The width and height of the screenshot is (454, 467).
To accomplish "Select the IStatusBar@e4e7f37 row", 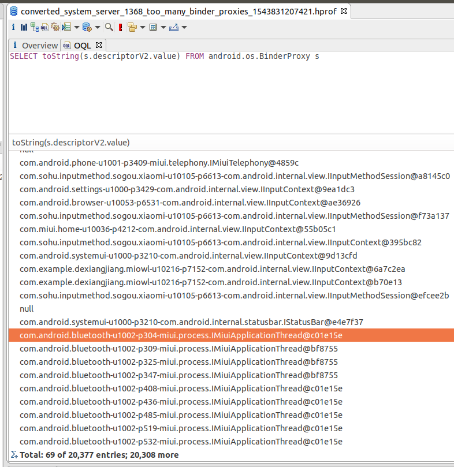I will [x=231, y=322].
